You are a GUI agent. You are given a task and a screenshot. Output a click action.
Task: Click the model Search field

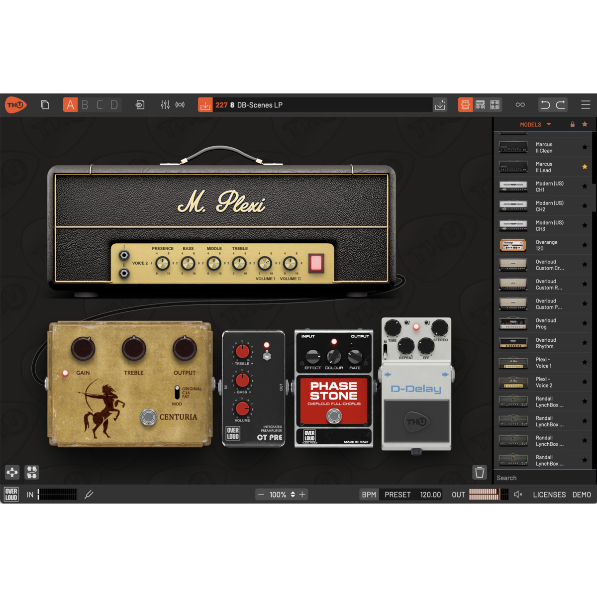[x=542, y=478]
